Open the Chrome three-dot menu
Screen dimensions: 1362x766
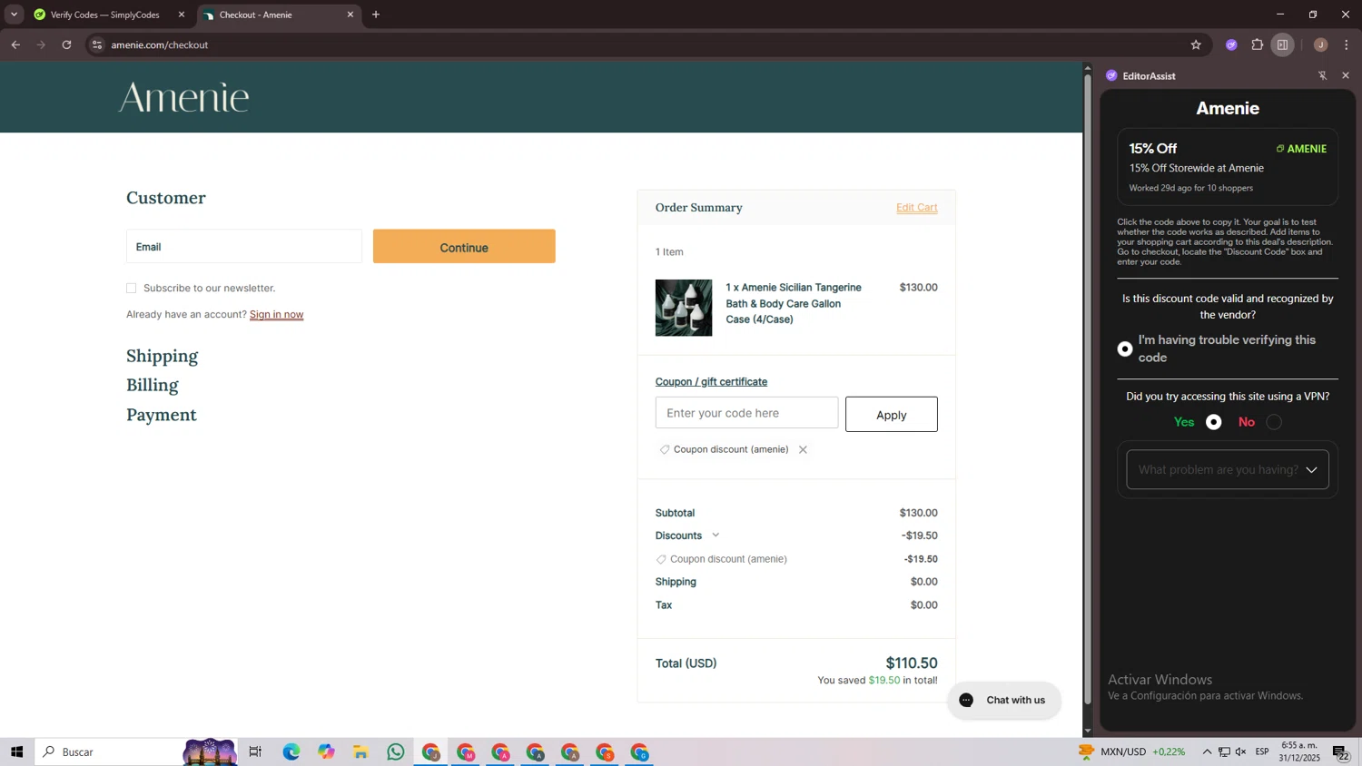click(1347, 44)
